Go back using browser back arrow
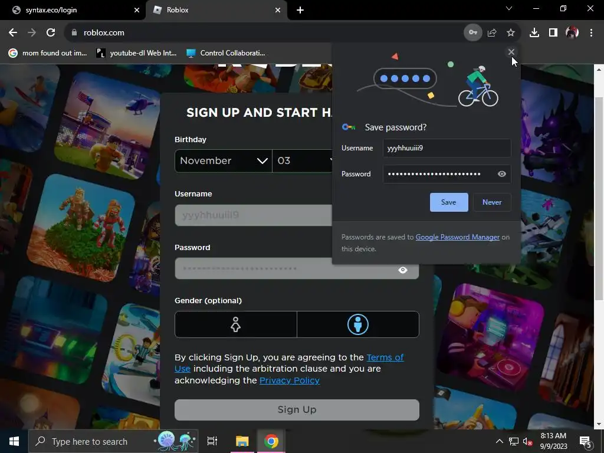 pyautogui.click(x=13, y=33)
